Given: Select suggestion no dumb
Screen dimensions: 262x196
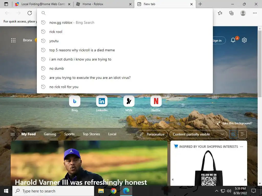Looking at the screenshot, I should point(125,68).
